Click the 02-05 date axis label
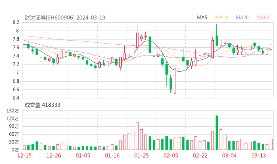Image resolution: width=277 pixels, height=164 pixels. coord(171,155)
